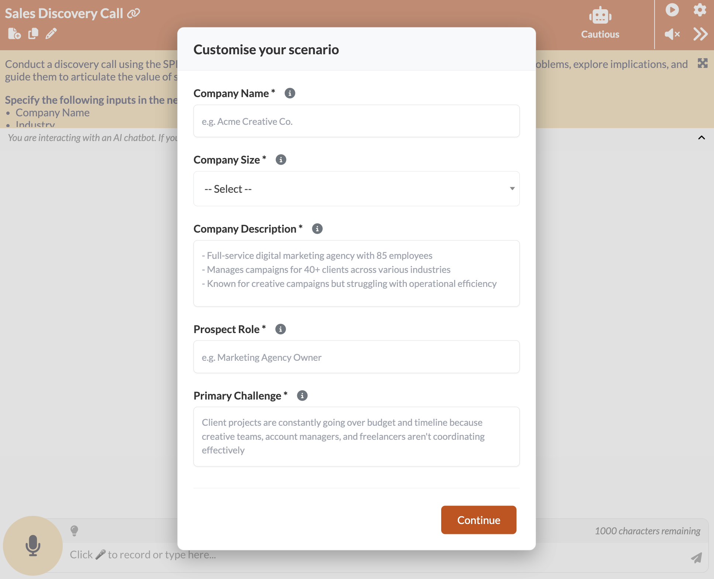The height and width of the screenshot is (579, 714).
Task: Click the link icon beside Sales Discovery Call
Action: point(134,13)
